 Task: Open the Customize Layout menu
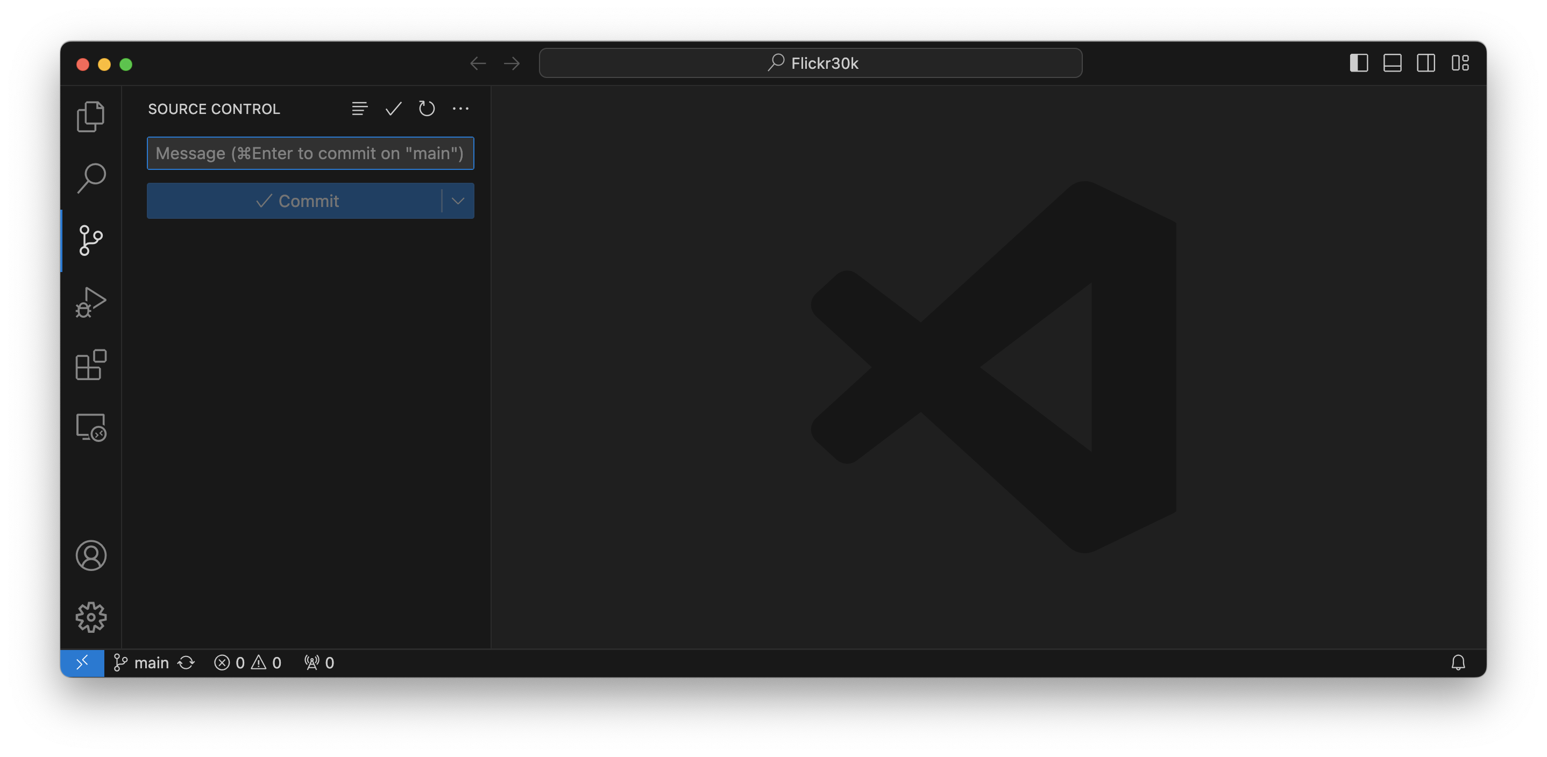[x=1460, y=63]
